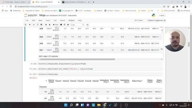Open the Edit menu in Jupyter
The image size is (192, 108).
coord(33,20)
